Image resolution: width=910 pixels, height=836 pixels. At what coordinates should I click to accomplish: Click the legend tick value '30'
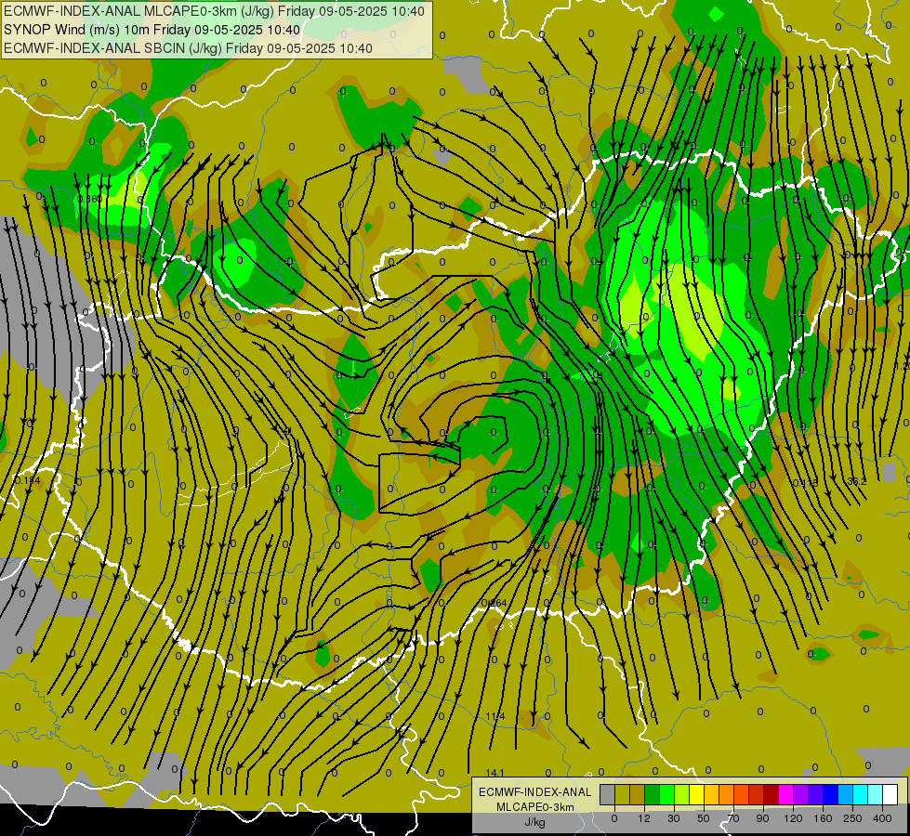[x=674, y=818]
